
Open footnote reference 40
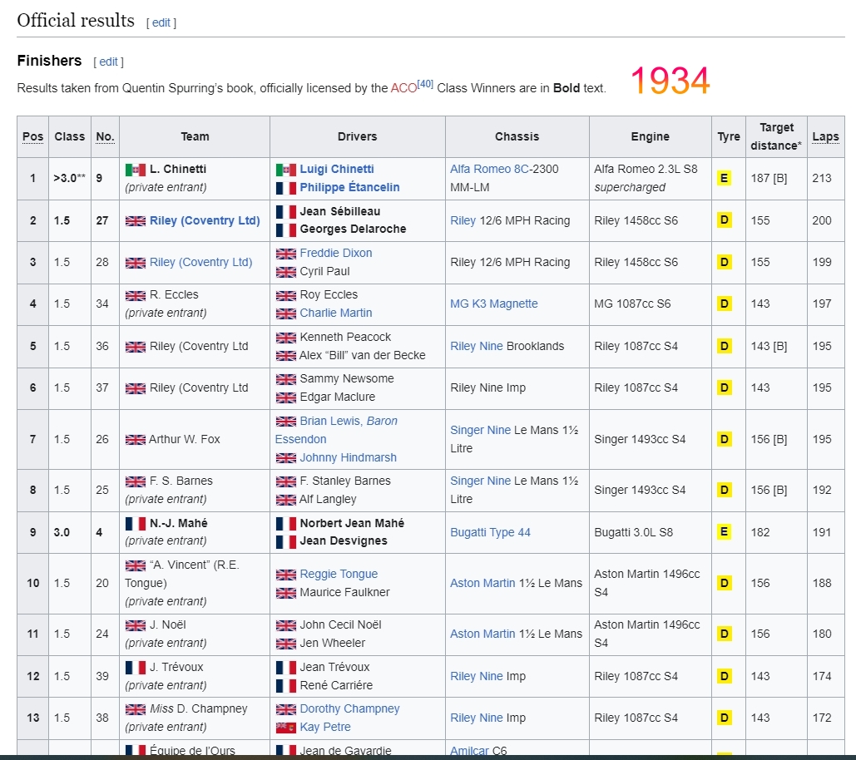click(425, 84)
